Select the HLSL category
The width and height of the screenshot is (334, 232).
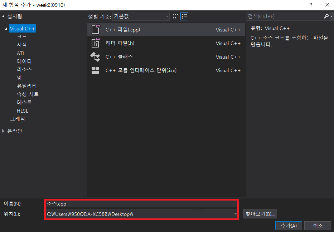coord(23,111)
